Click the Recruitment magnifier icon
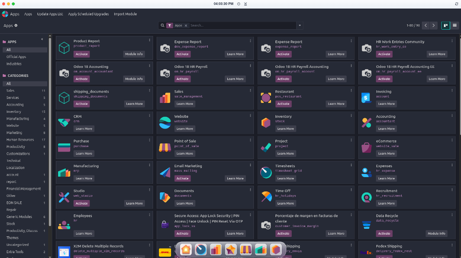 click(366, 197)
